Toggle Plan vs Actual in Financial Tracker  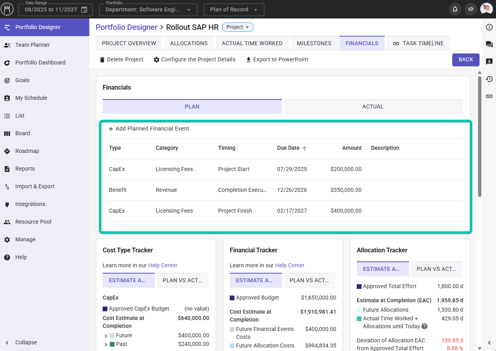(x=310, y=280)
